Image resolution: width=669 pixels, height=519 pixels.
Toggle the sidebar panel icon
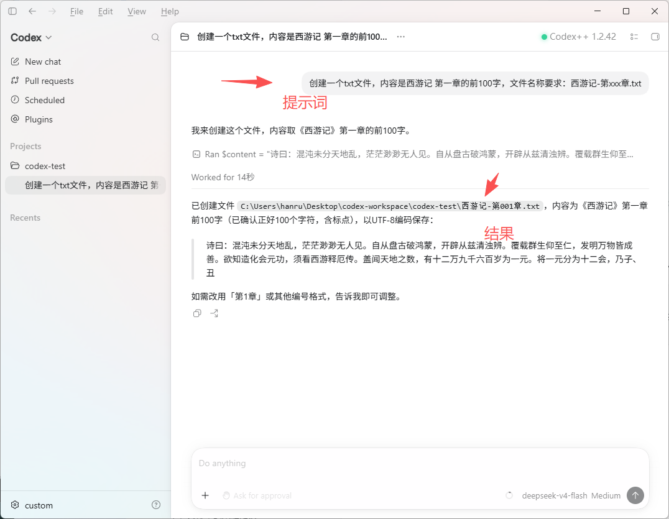click(x=12, y=12)
